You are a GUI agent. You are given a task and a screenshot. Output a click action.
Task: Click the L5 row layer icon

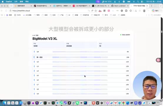[x=34, y=75]
